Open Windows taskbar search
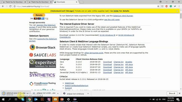 click(10, 99)
